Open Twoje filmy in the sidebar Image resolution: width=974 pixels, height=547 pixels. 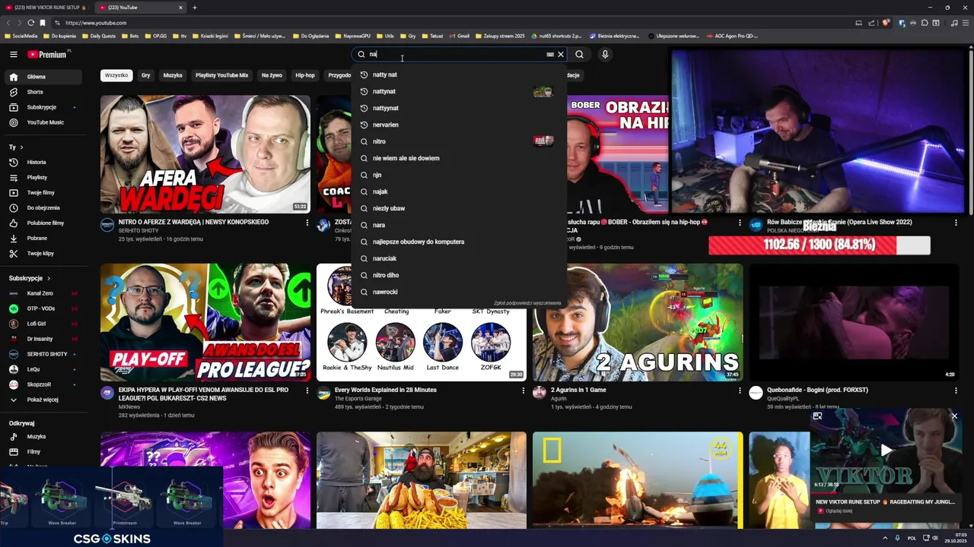(x=44, y=192)
